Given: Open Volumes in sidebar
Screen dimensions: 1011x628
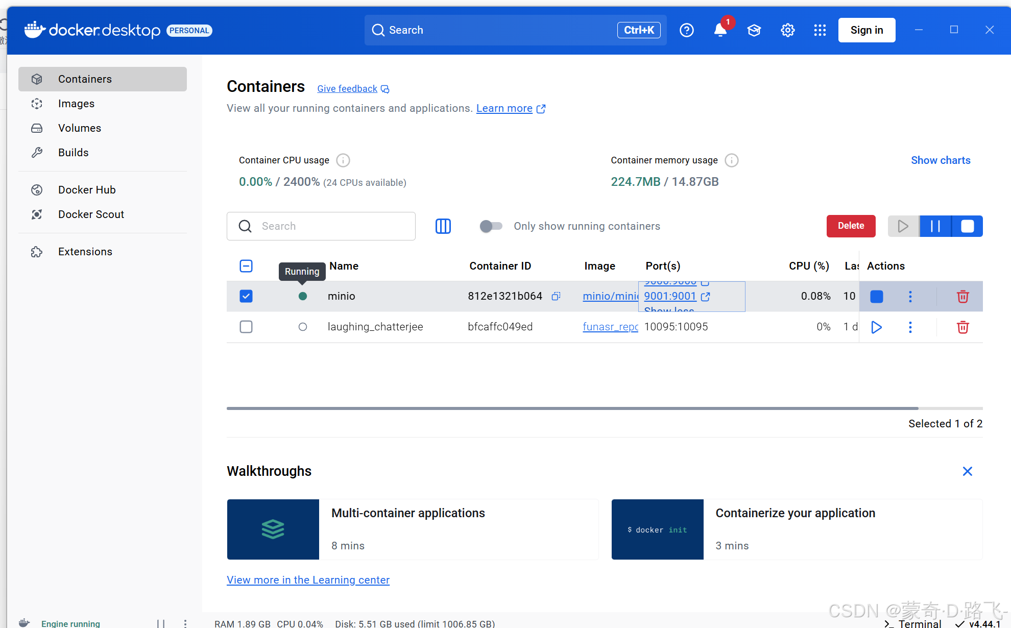Looking at the screenshot, I should pyautogui.click(x=103, y=128).
